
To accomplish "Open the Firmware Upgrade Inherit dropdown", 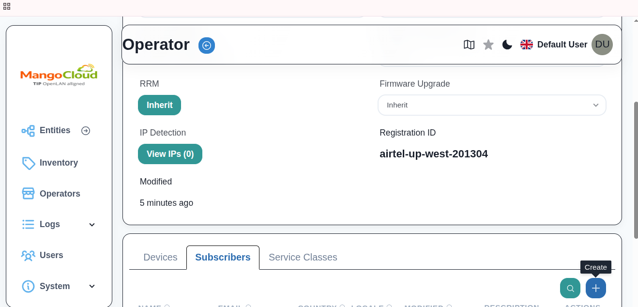I will coord(492,105).
